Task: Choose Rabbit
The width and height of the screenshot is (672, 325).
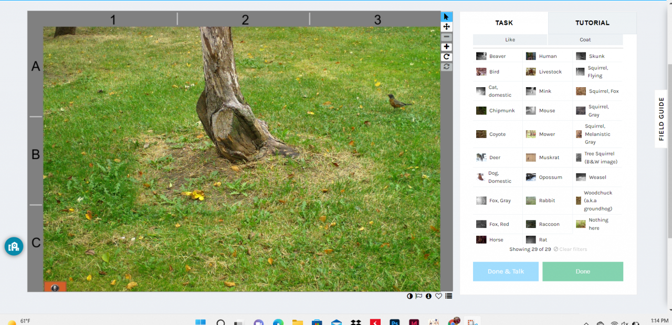Action: click(x=548, y=201)
